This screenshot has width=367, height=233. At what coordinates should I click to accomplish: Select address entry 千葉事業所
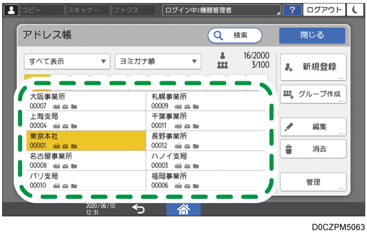tap(206, 121)
